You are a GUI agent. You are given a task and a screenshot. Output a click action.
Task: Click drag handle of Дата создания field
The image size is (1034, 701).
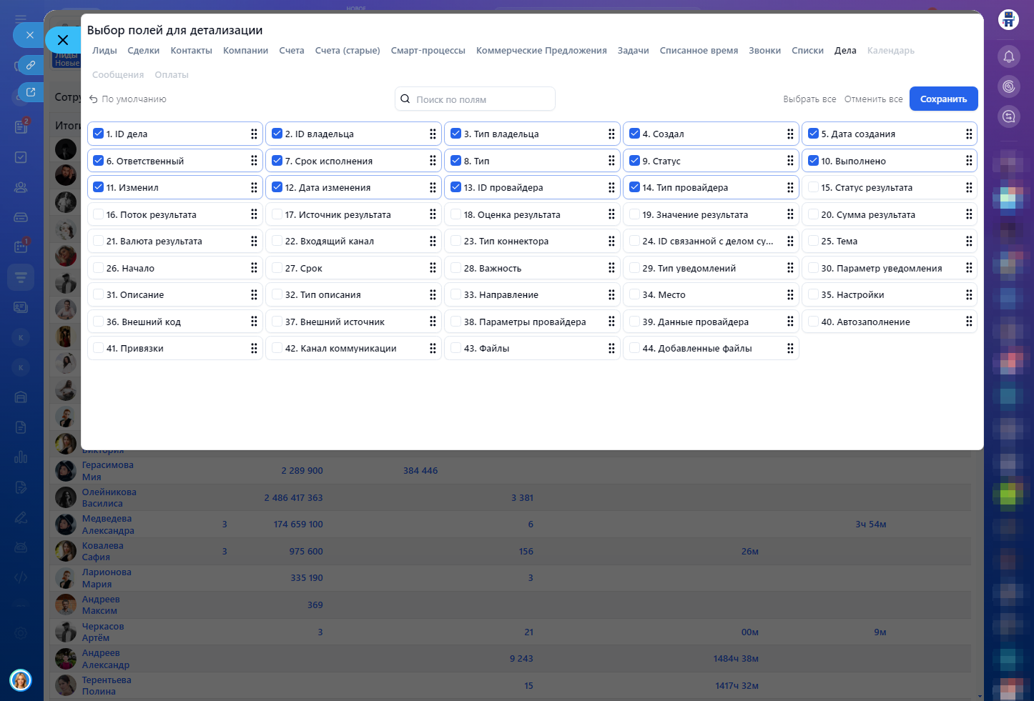tap(968, 134)
